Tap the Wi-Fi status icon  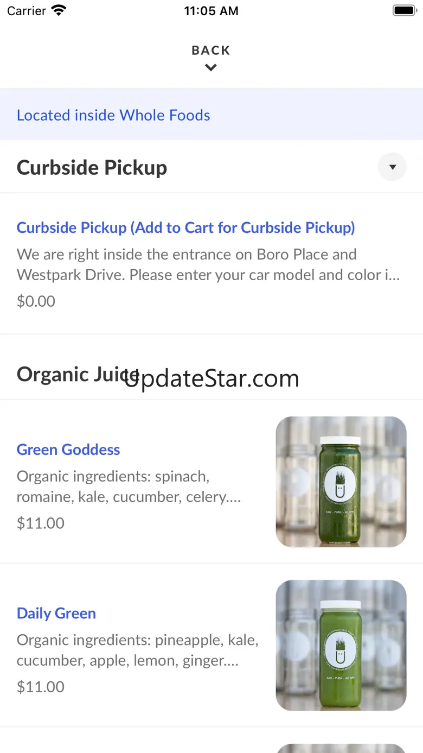58,11
